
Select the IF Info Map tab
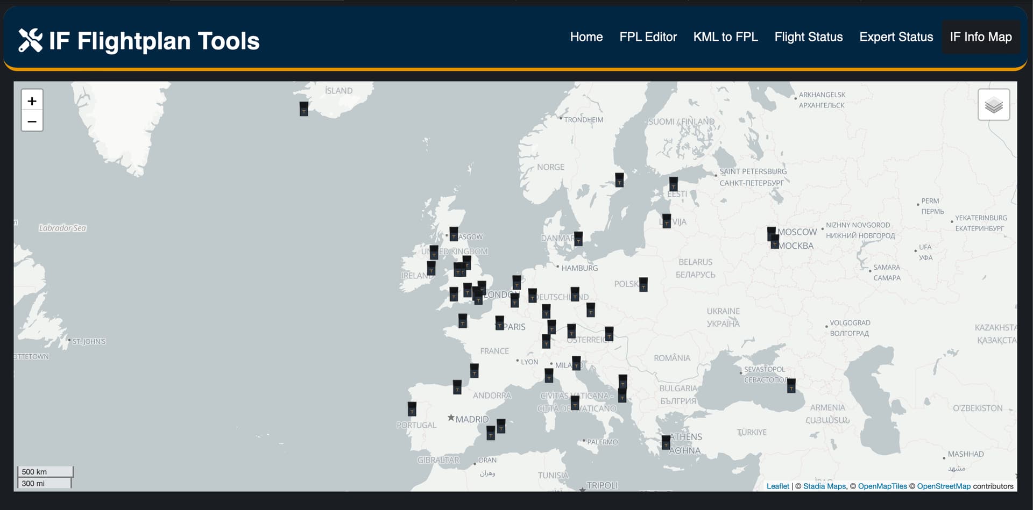coord(981,37)
